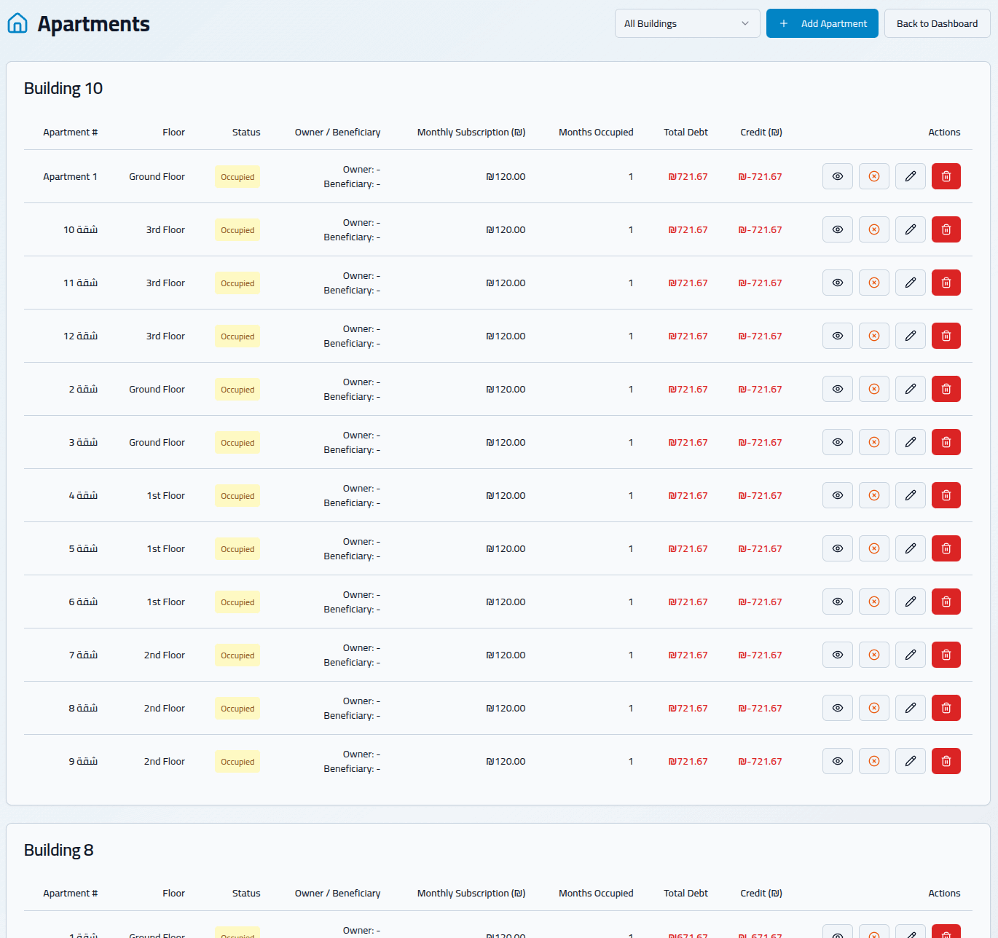Delete apartment شقة 7 with trash icon

(x=946, y=655)
